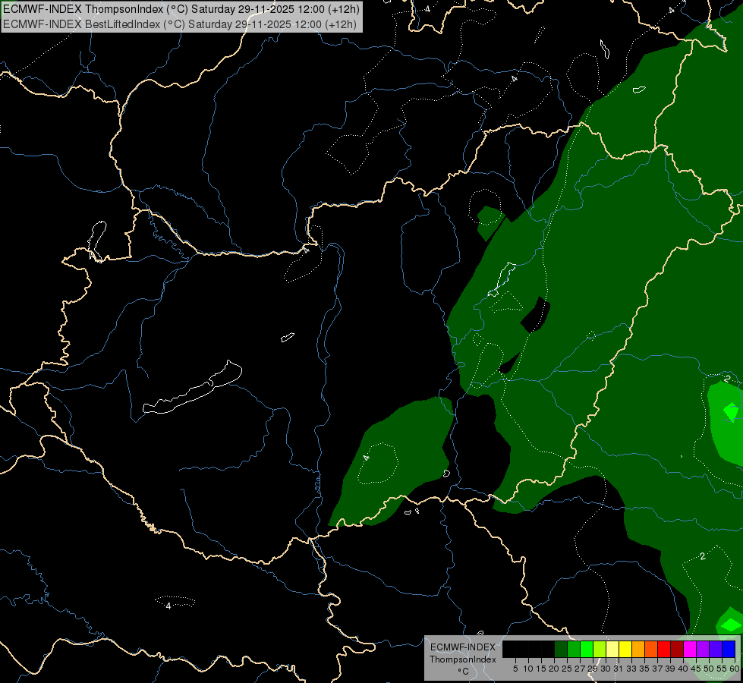
Task: Pick the blue 55–60 legend swatch
Action: (x=728, y=649)
